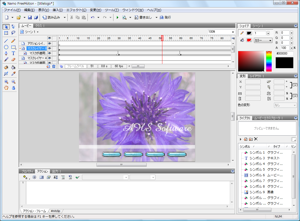Click the zoom out magnifier tool

tap(13, 82)
